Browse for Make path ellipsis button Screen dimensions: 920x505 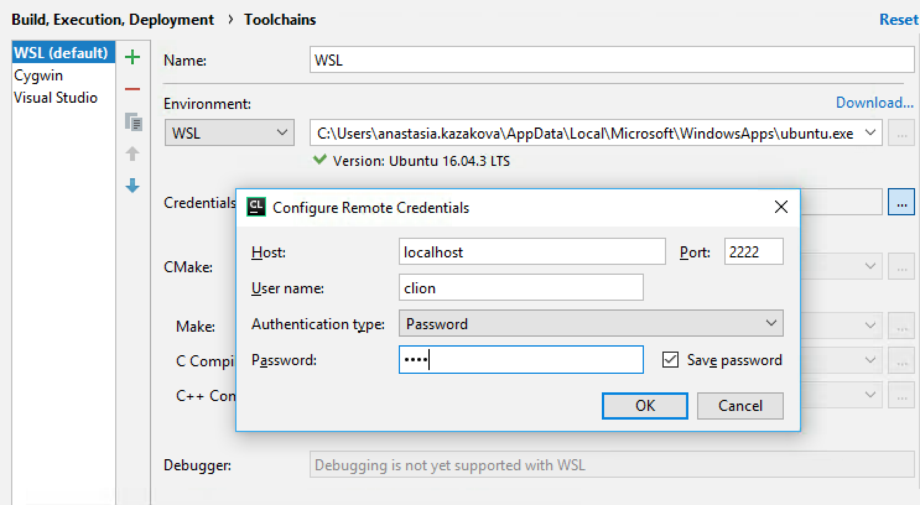(901, 326)
